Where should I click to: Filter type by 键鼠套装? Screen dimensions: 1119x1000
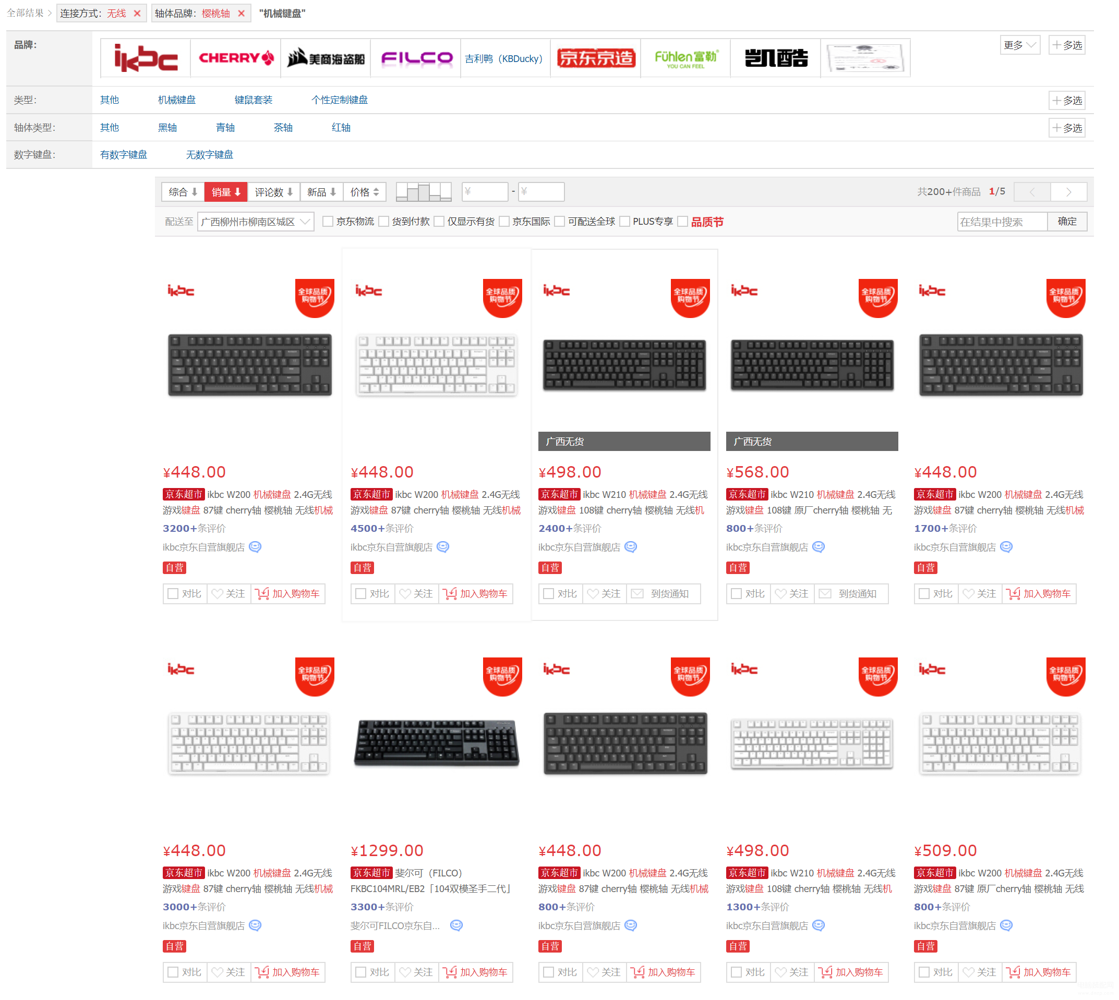(253, 100)
